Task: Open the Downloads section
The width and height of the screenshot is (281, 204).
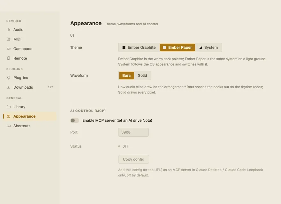Action: (30, 87)
